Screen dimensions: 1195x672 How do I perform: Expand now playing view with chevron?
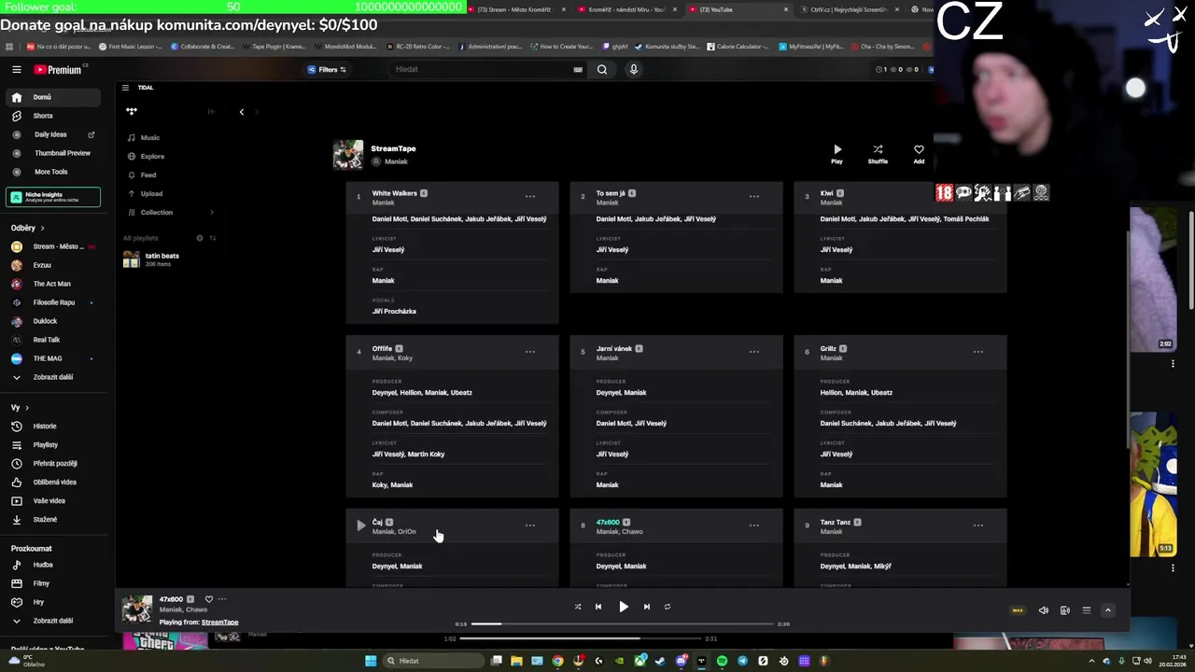(x=1108, y=610)
